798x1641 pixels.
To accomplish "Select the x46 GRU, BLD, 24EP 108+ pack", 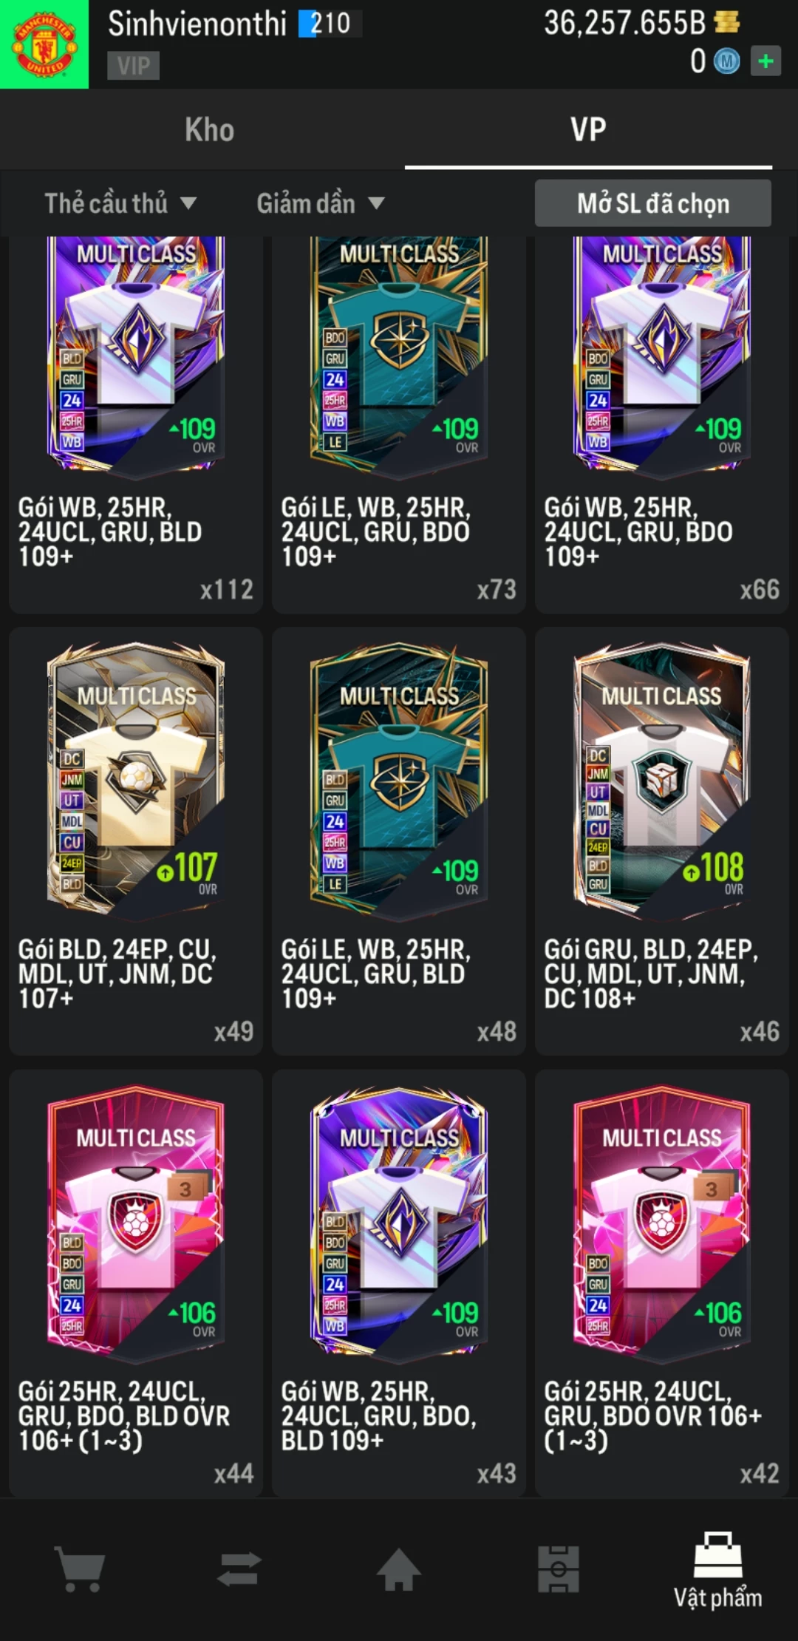I will (x=662, y=841).
